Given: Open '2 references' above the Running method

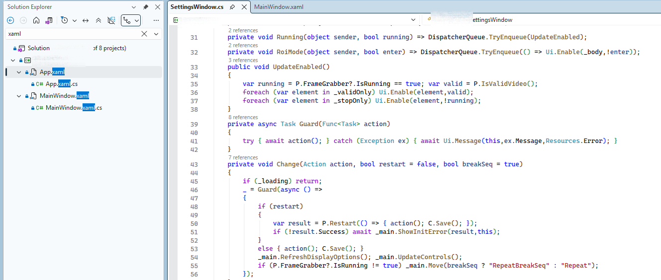Looking at the screenshot, I should coord(243,30).
